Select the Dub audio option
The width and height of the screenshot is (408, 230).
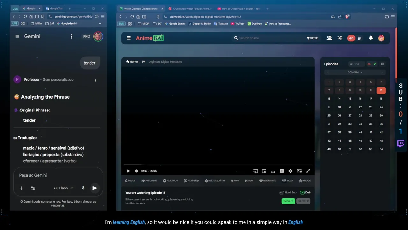click(x=305, y=193)
